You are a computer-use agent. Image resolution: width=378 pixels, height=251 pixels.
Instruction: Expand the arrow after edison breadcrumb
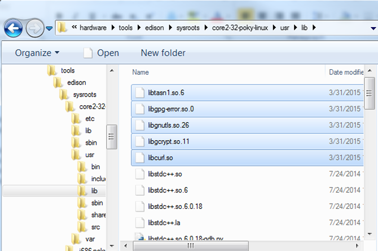(x=170, y=28)
